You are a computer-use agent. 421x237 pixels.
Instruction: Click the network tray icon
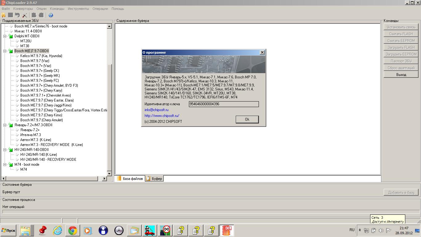[x=366, y=231]
